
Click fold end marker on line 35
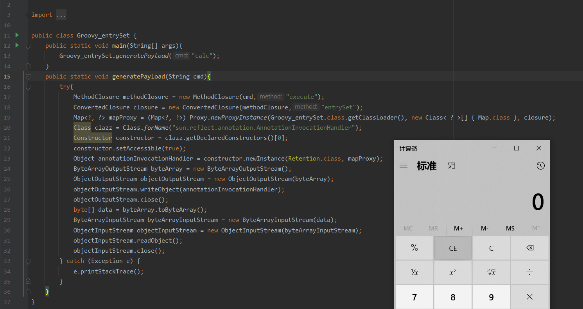tap(28, 281)
